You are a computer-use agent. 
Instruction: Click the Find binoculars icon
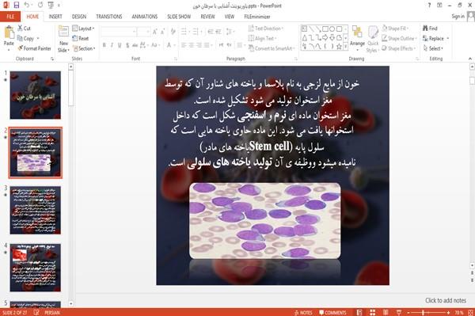pyautogui.click(x=425, y=29)
